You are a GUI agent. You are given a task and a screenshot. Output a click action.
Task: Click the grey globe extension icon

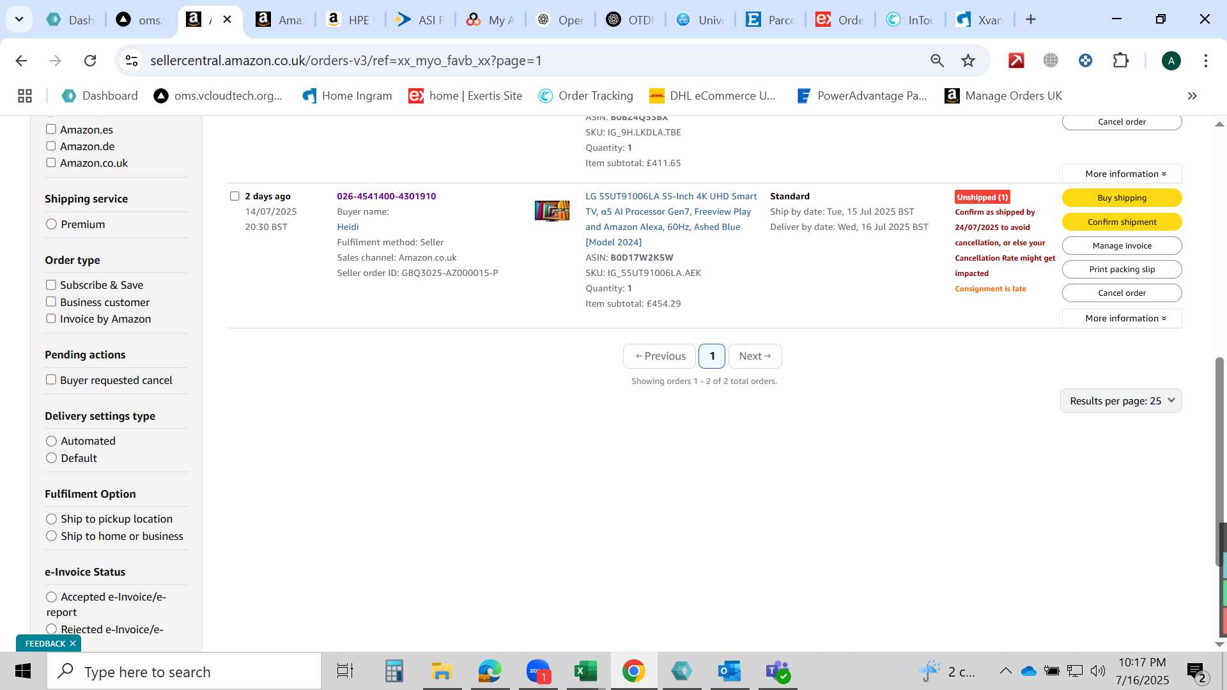point(1051,61)
